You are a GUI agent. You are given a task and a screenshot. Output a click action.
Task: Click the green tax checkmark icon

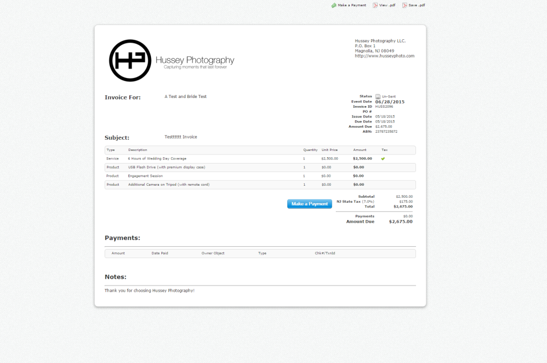tap(383, 159)
